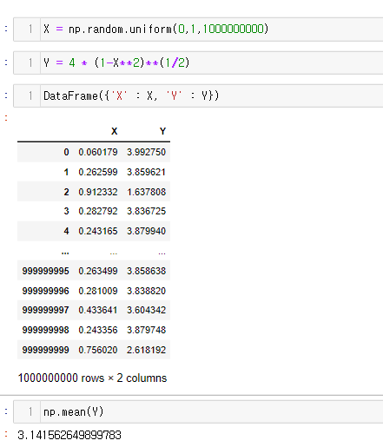Click the DataFrame code cell
This screenshot has width=383, height=447.
coord(198,95)
